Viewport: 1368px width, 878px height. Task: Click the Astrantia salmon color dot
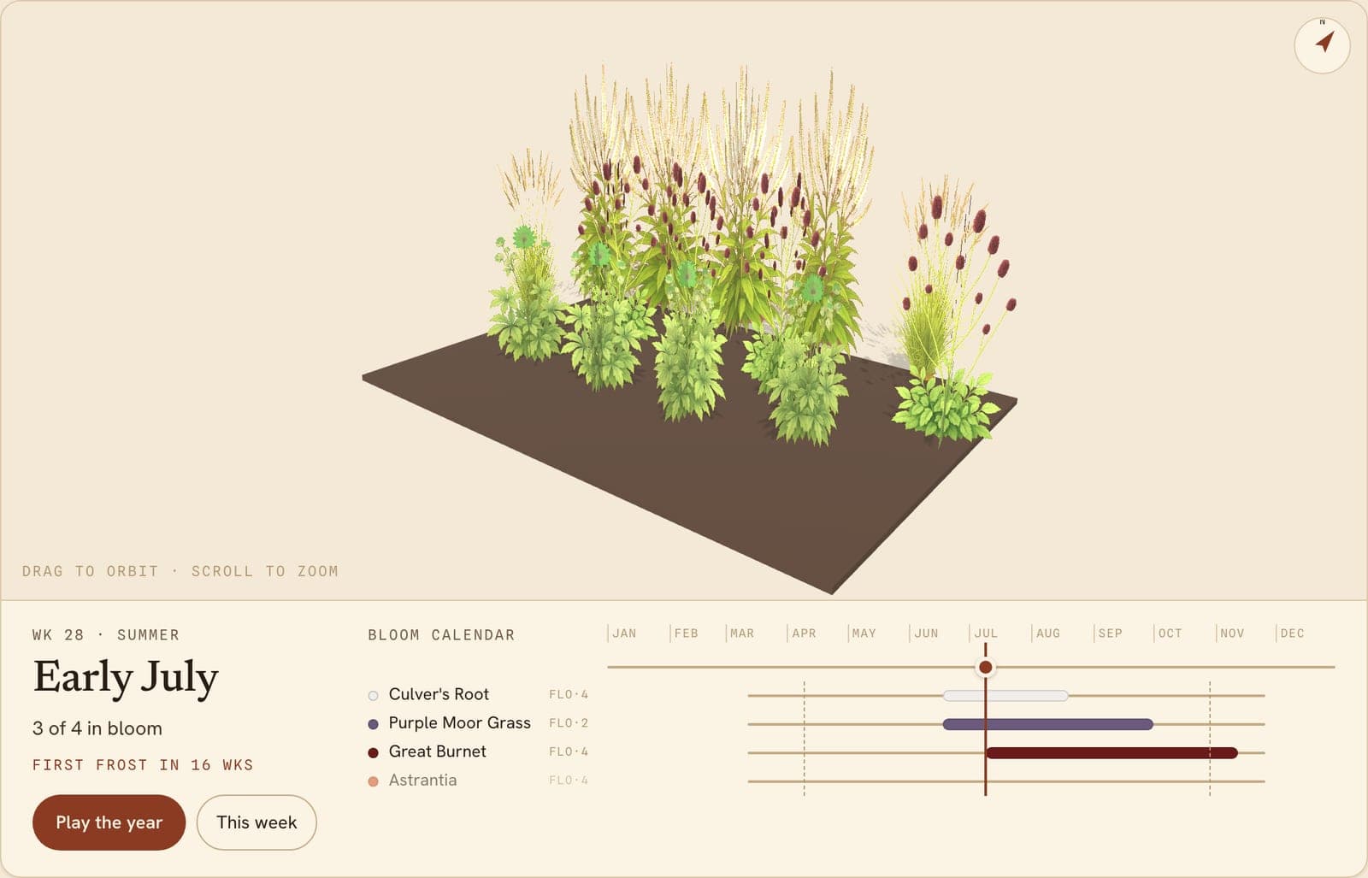(x=373, y=781)
